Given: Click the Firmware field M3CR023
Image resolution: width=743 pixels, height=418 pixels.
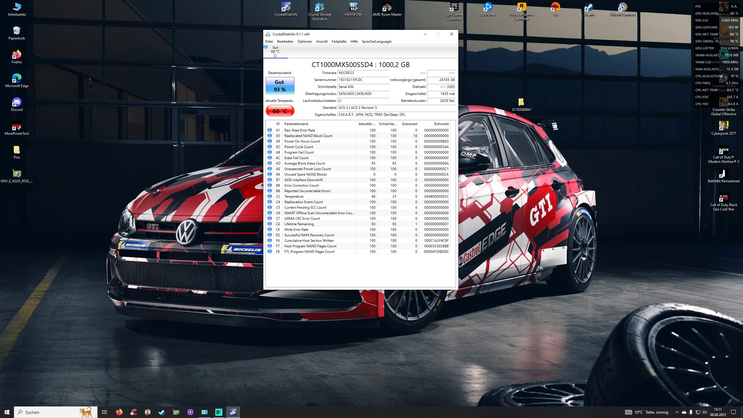Looking at the screenshot, I should [x=363, y=73].
